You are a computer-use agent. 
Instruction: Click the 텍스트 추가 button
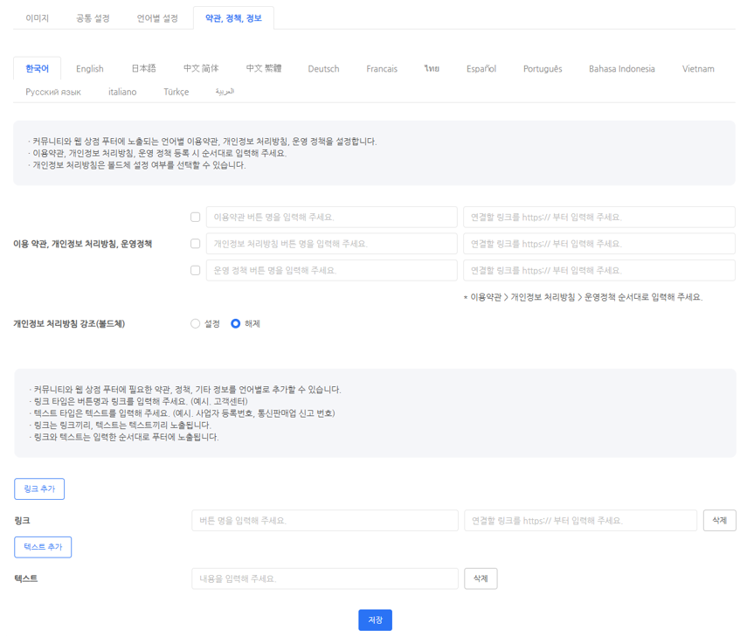[43, 547]
